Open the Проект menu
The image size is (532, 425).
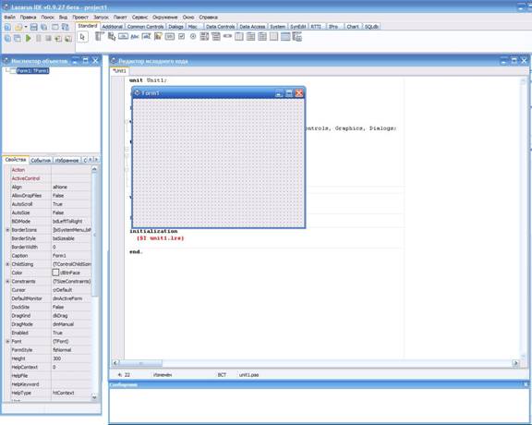click(x=80, y=17)
